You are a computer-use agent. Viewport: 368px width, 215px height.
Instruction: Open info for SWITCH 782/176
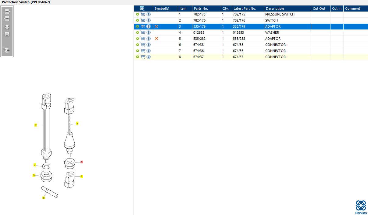click(x=148, y=20)
